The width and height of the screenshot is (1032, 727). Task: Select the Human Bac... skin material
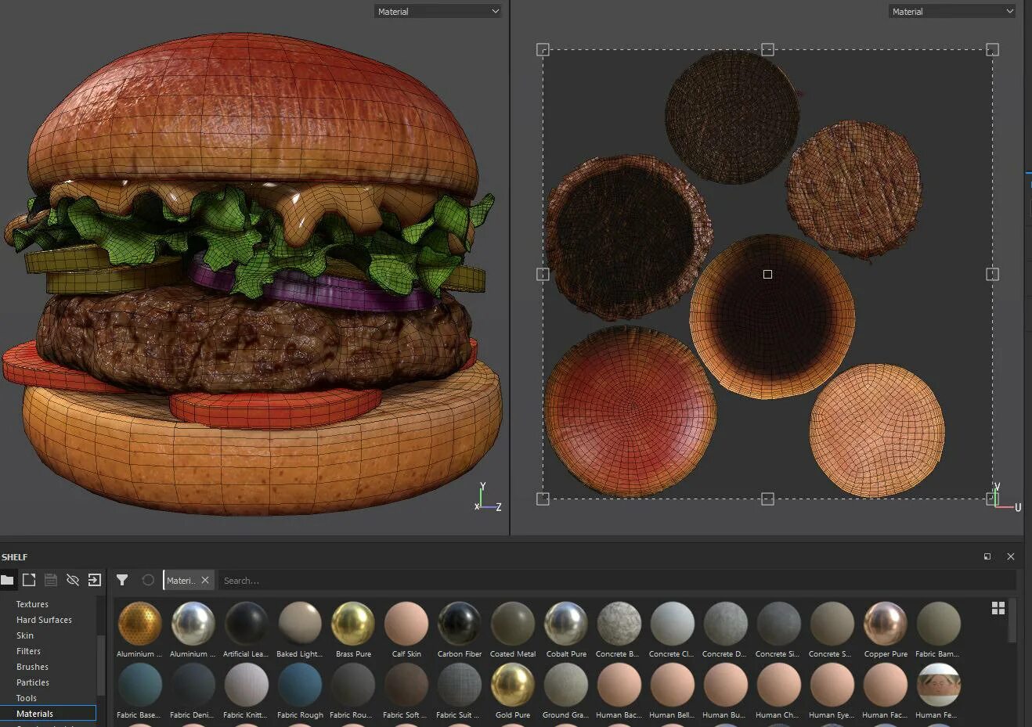[619, 685]
